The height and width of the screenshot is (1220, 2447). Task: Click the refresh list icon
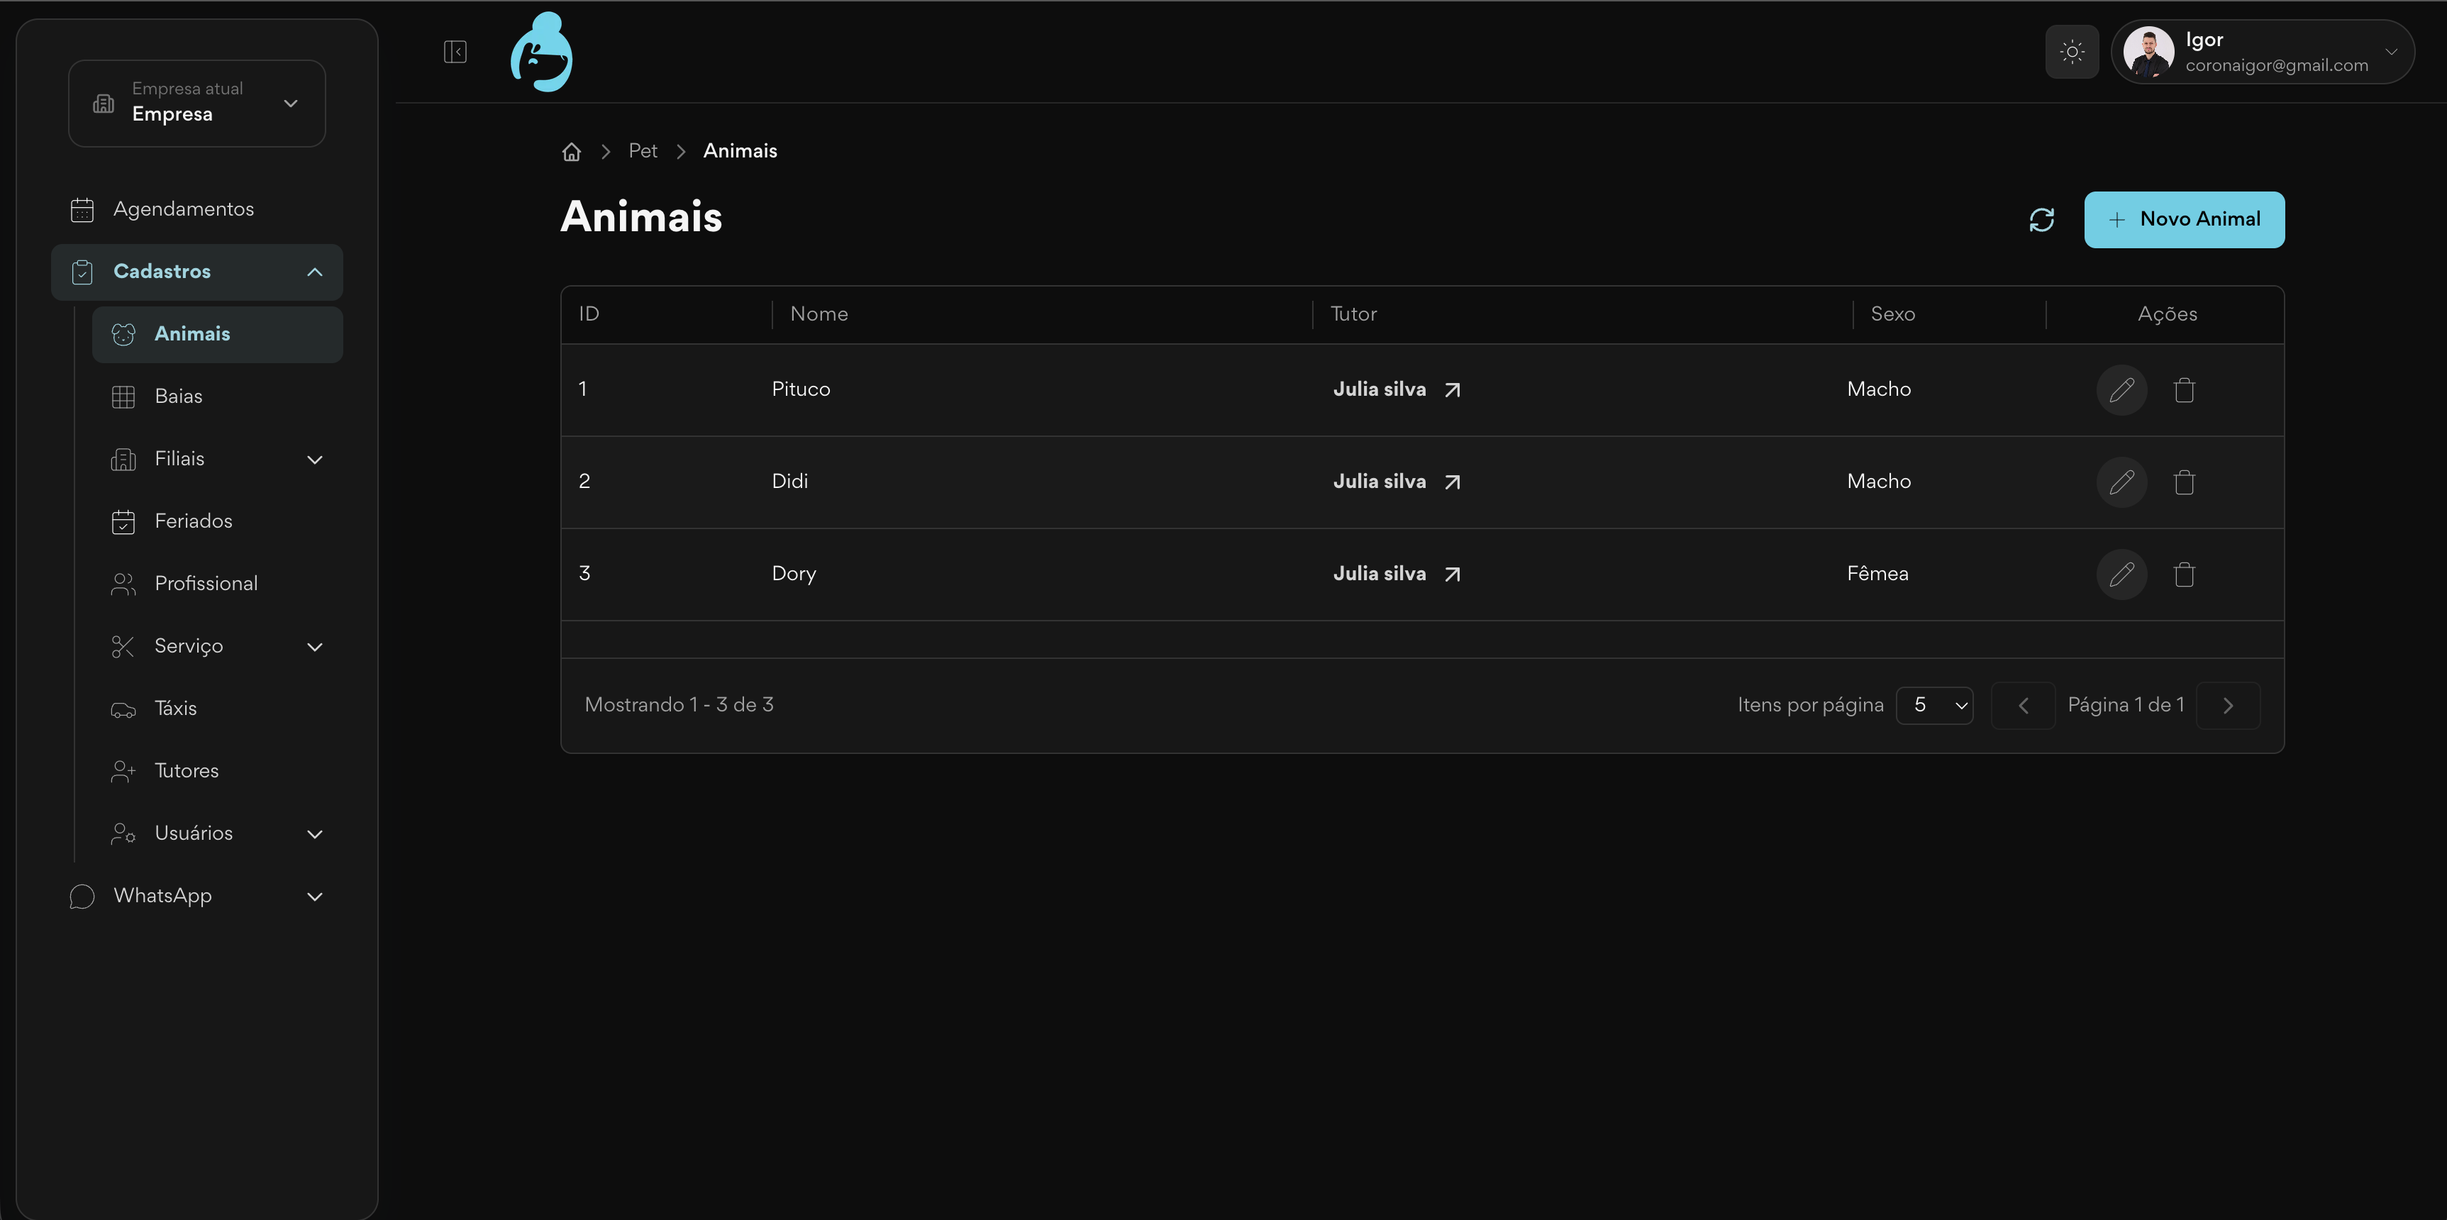point(2041,219)
